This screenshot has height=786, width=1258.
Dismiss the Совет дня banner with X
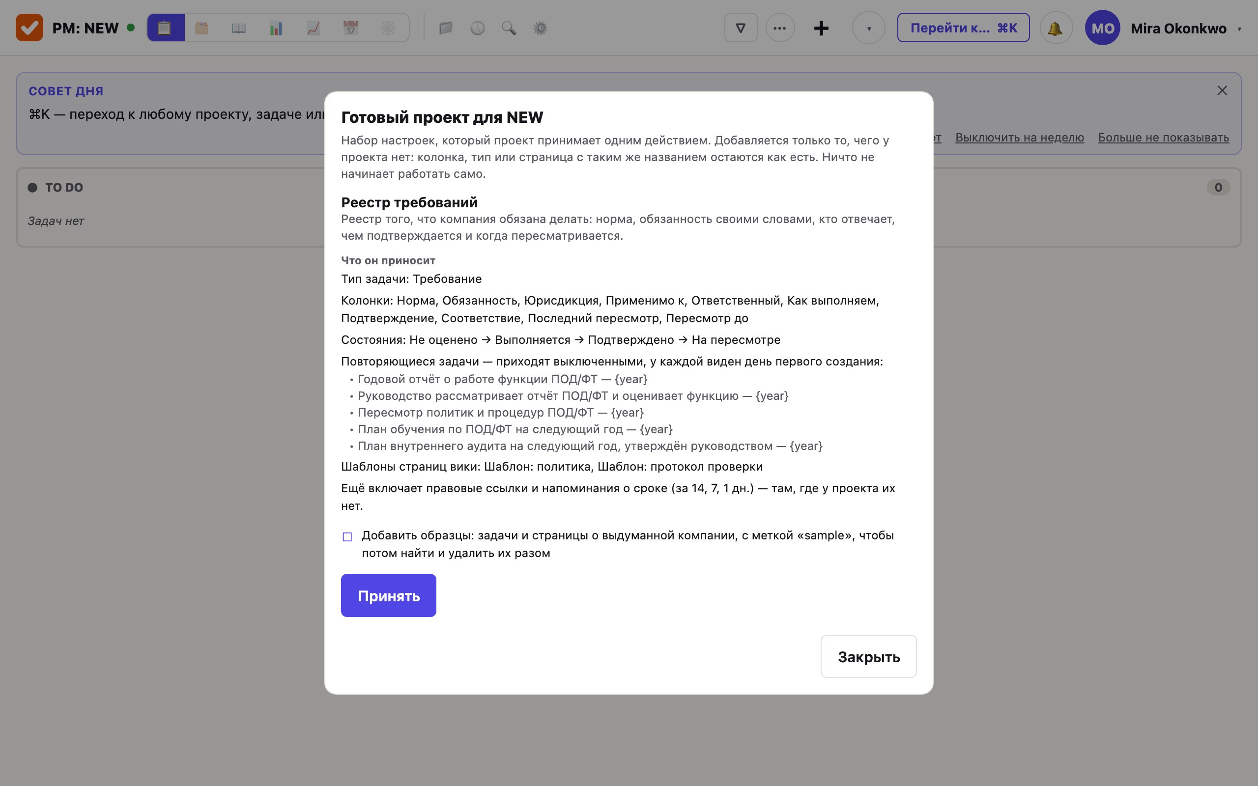click(x=1222, y=90)
